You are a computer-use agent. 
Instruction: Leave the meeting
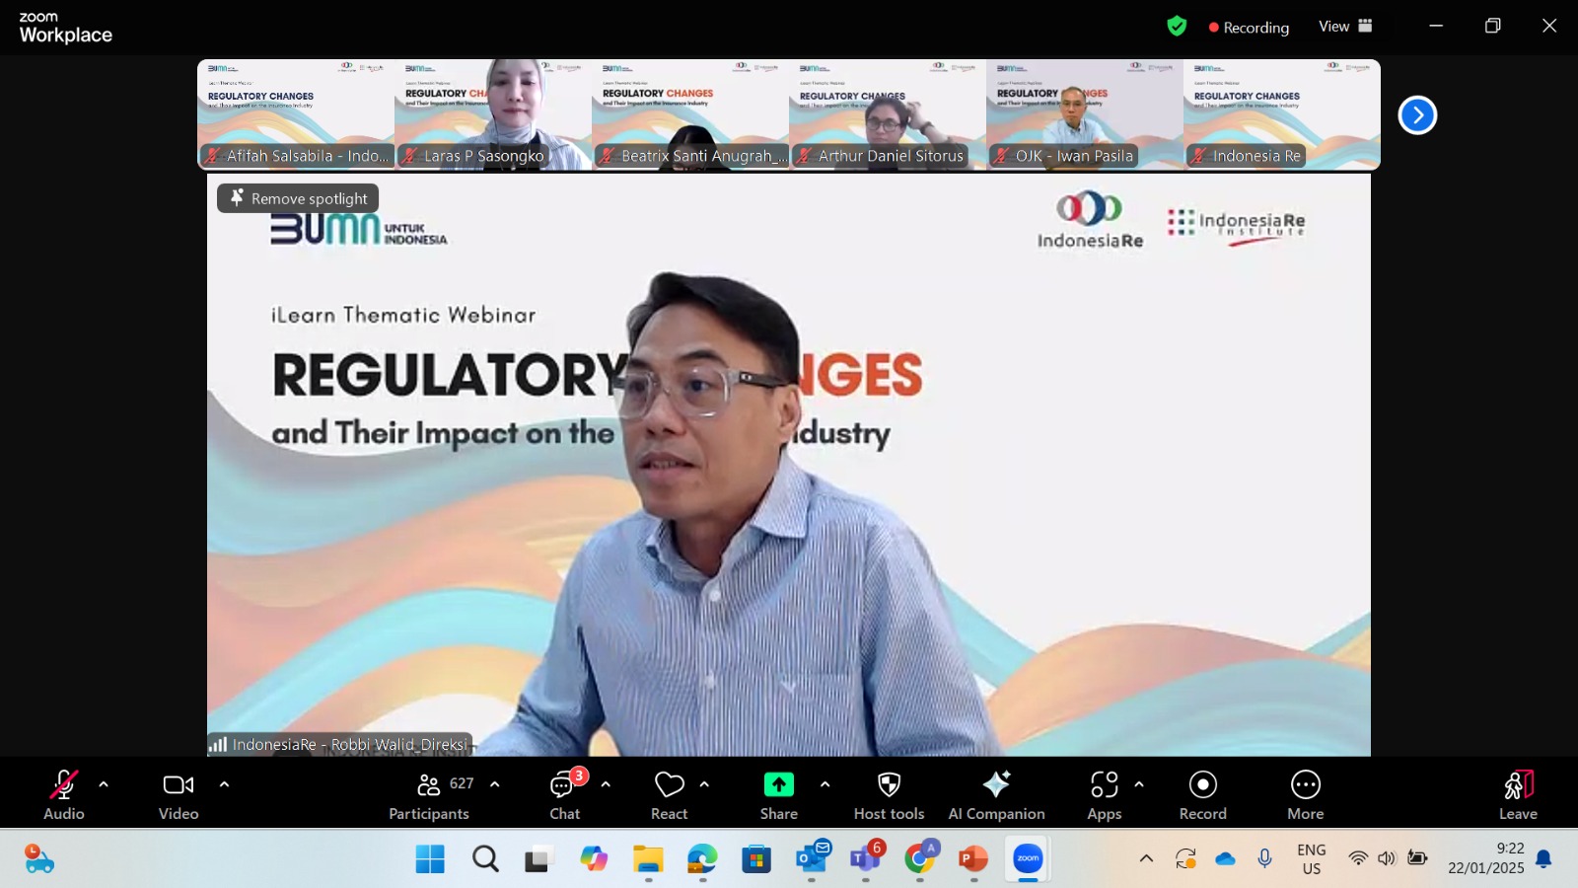pos(1519,795)
